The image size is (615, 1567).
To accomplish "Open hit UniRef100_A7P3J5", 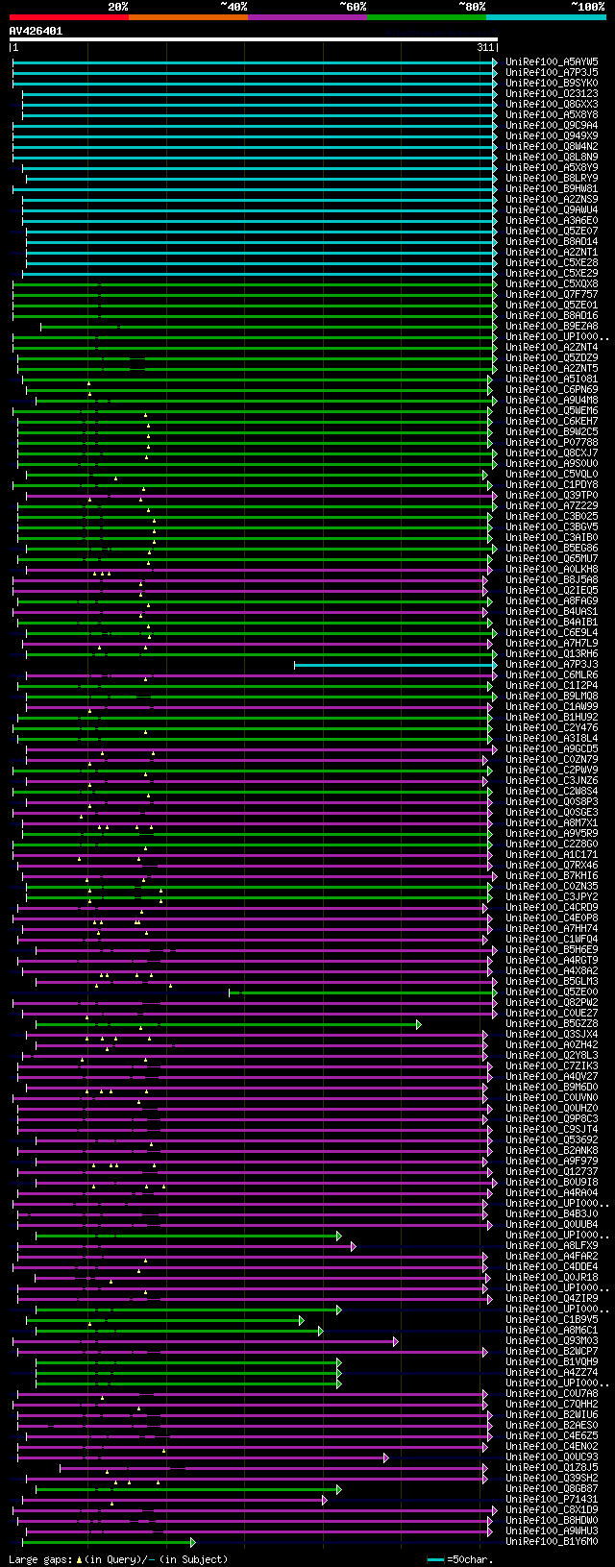I will pyautogui.click(x=552, y=72).
